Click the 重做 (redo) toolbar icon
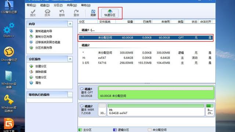Image resolution: width=235 pixels, height=132 pixels. pos(76,13)
